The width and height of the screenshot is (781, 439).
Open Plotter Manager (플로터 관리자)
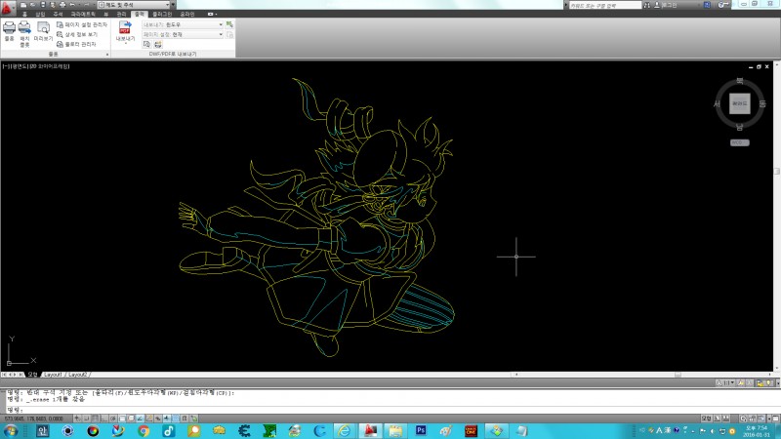(x=78, y=44)
